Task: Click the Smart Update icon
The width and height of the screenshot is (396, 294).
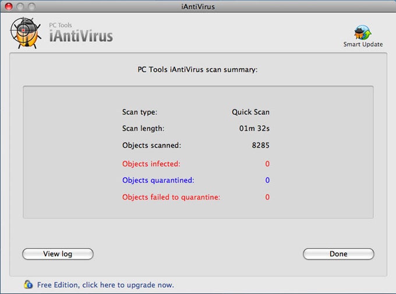Action: click(x=363, y=32)
